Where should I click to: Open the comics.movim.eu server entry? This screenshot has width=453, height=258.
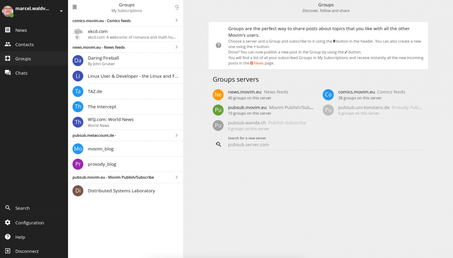(x=373, y=94)
